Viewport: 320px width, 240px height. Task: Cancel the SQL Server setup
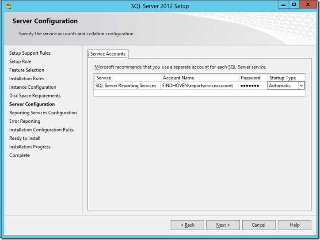[x=259, y=225]
